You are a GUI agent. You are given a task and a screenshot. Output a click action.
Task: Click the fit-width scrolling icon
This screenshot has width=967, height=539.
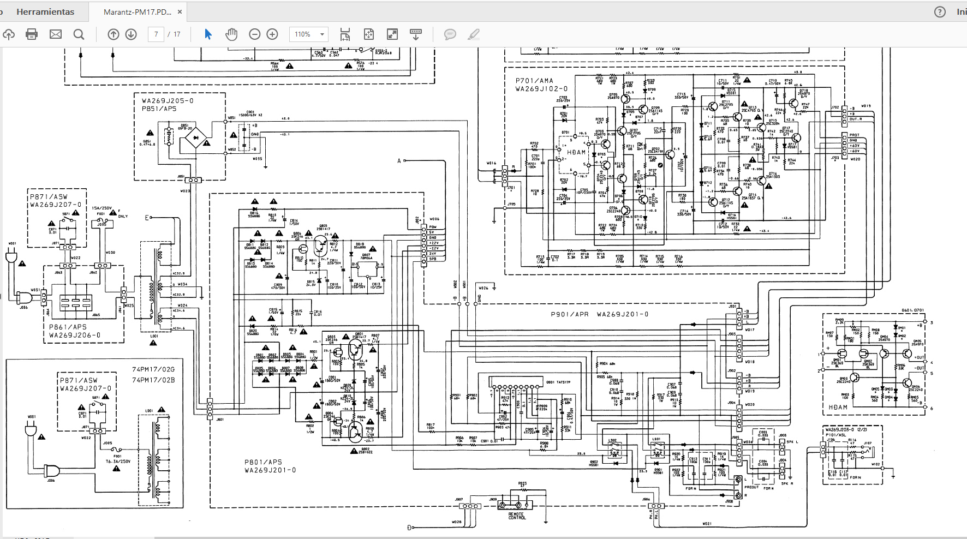click(x=345, y=34)
